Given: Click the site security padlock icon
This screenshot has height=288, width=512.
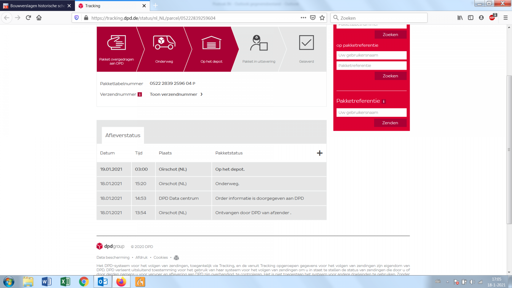Looking at the screenshot, I should 86,18.
